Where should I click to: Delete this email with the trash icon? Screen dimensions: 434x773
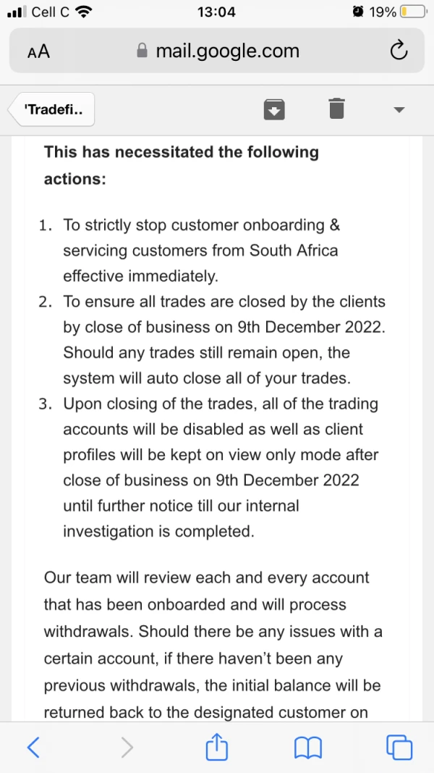336,109
